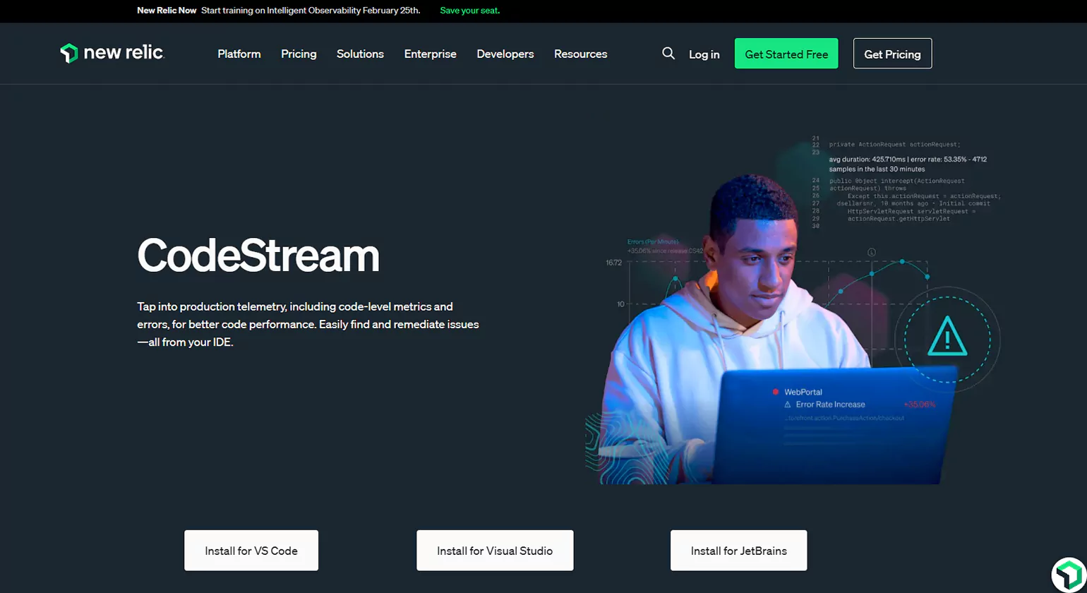Click the Log in link
This screenshot has width=1087, height=593.
[704, 54]
